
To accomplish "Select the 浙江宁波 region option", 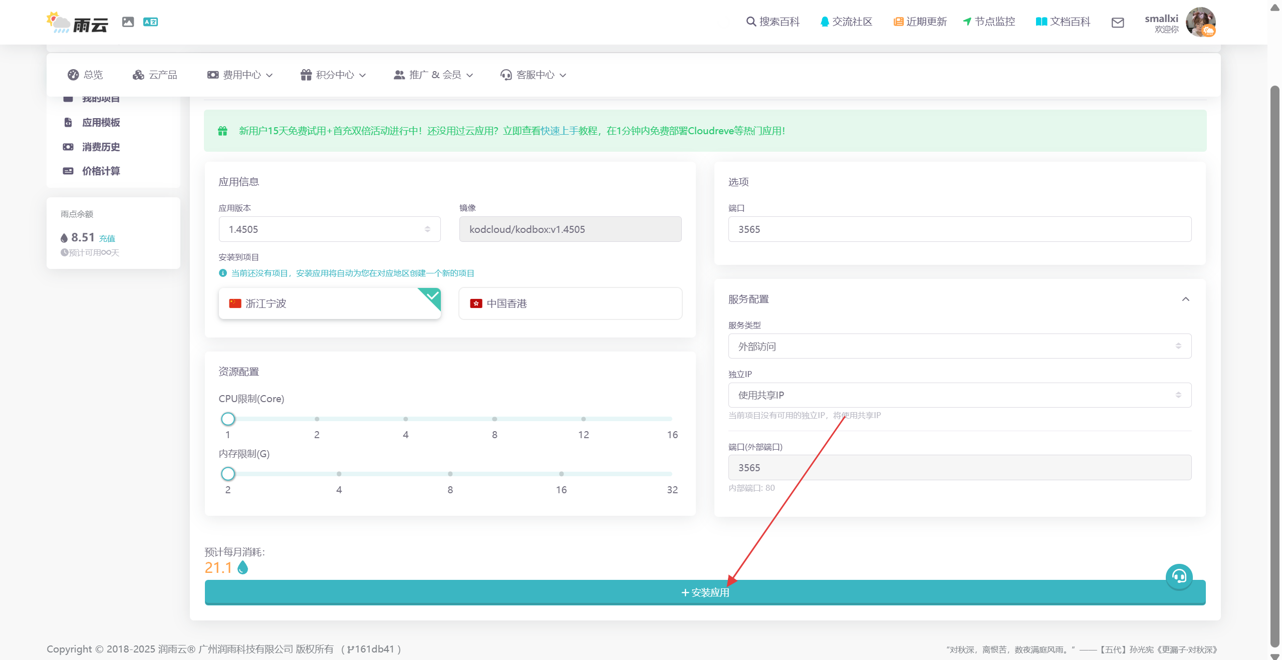I will (x=330, y=303).
